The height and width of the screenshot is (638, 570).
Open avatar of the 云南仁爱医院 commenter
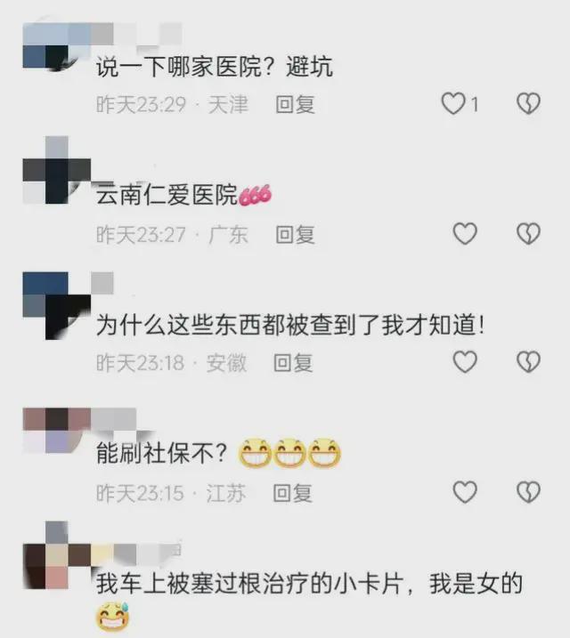pyautogui.click(x=57, y=170)
